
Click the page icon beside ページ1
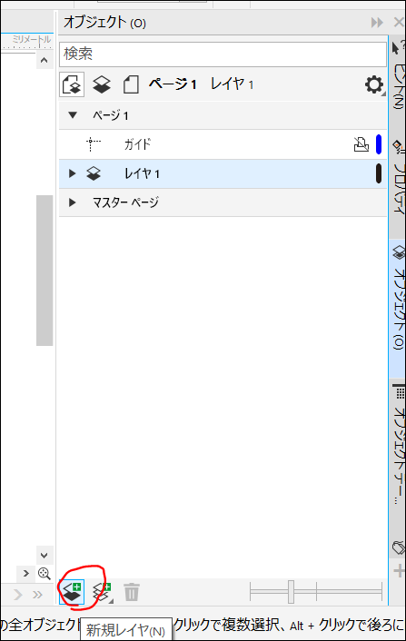131,84
